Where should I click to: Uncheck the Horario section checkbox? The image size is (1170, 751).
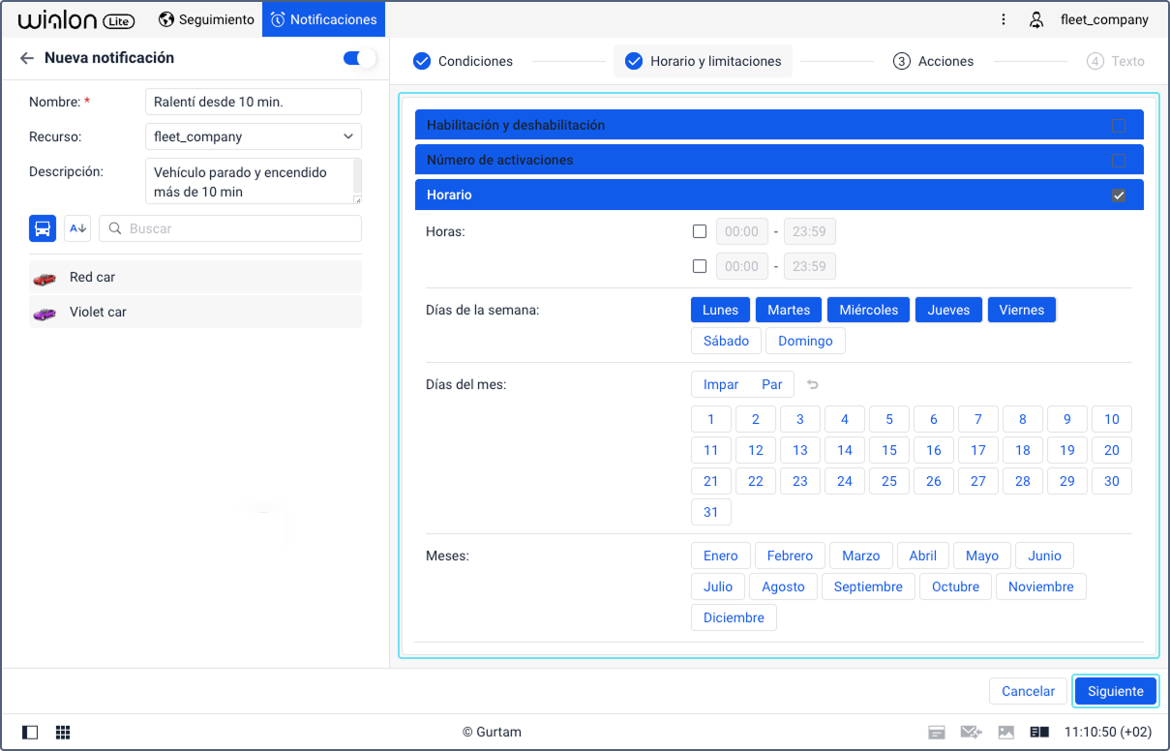[1119, 195]
